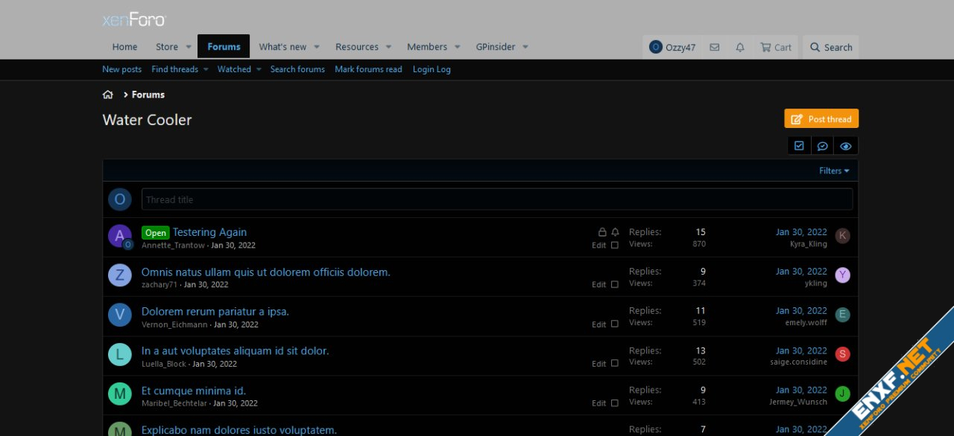954x436 pixels.
Task: Open the Members navigation tab
Action: 426,47
